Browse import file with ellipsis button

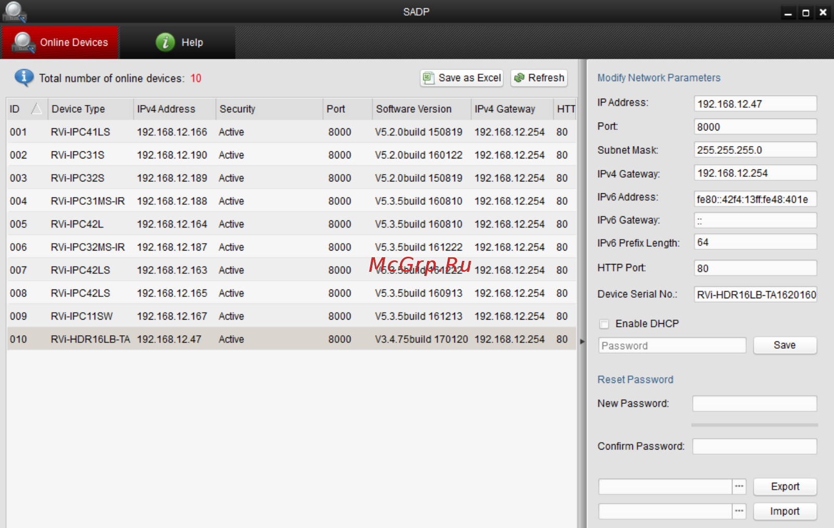click(x=739, y=511)
